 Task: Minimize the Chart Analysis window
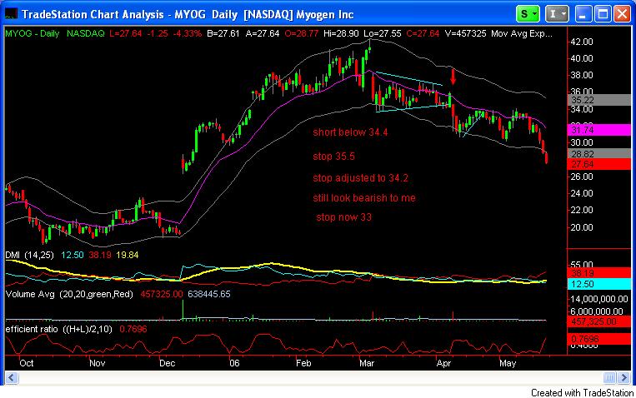pos(583,14)
